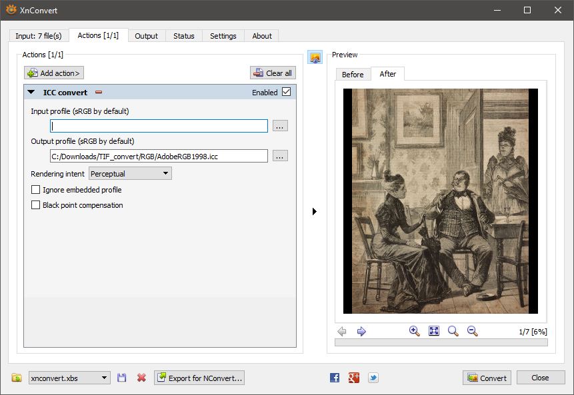Click the preview toggle image icon
574x395 pixels.
[315, 57]
